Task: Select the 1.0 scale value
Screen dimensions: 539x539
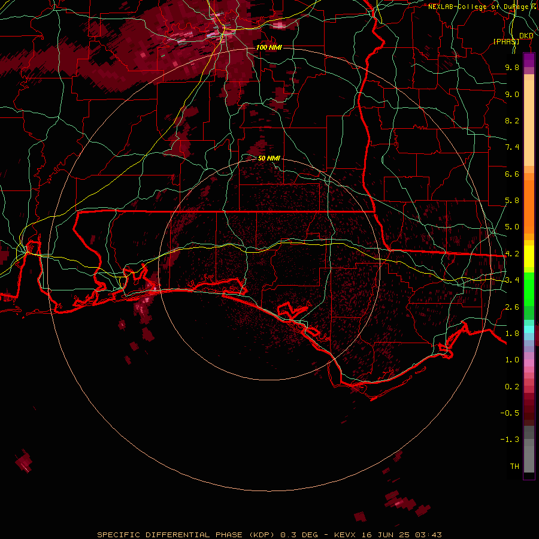Action: click(512, 360)
